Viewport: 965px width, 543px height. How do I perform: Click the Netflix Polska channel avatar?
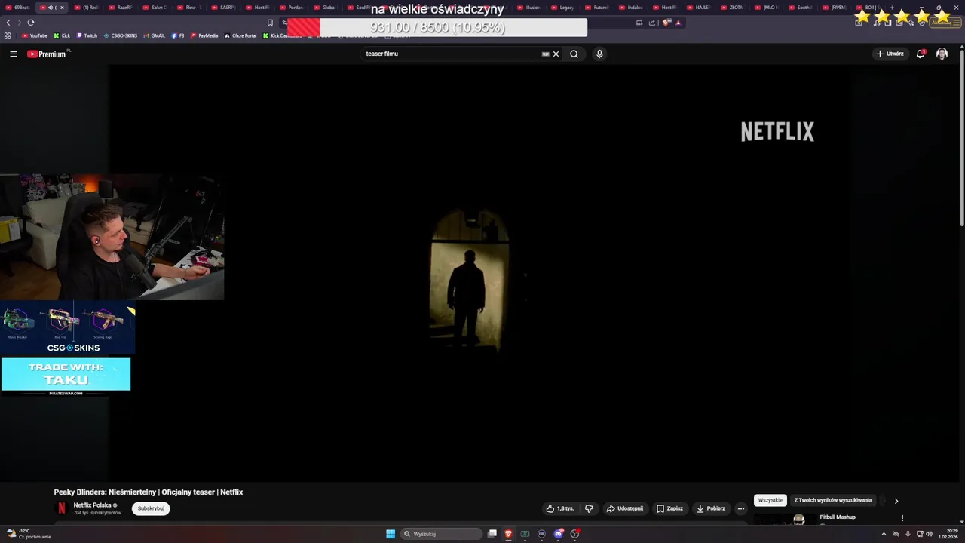point(62,508)
